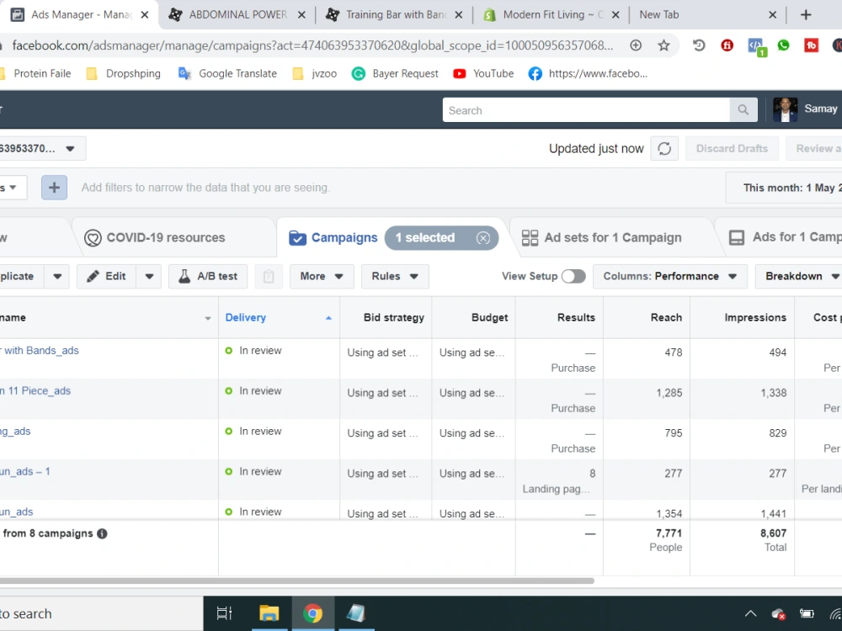
Task: Click the A/B test button
Action: click(208, 276)
